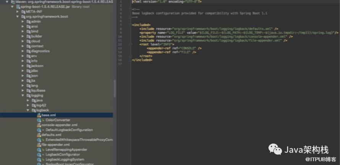340x165 pixels.
Task: Expand the META-INF folder
Action: point(18,11)
